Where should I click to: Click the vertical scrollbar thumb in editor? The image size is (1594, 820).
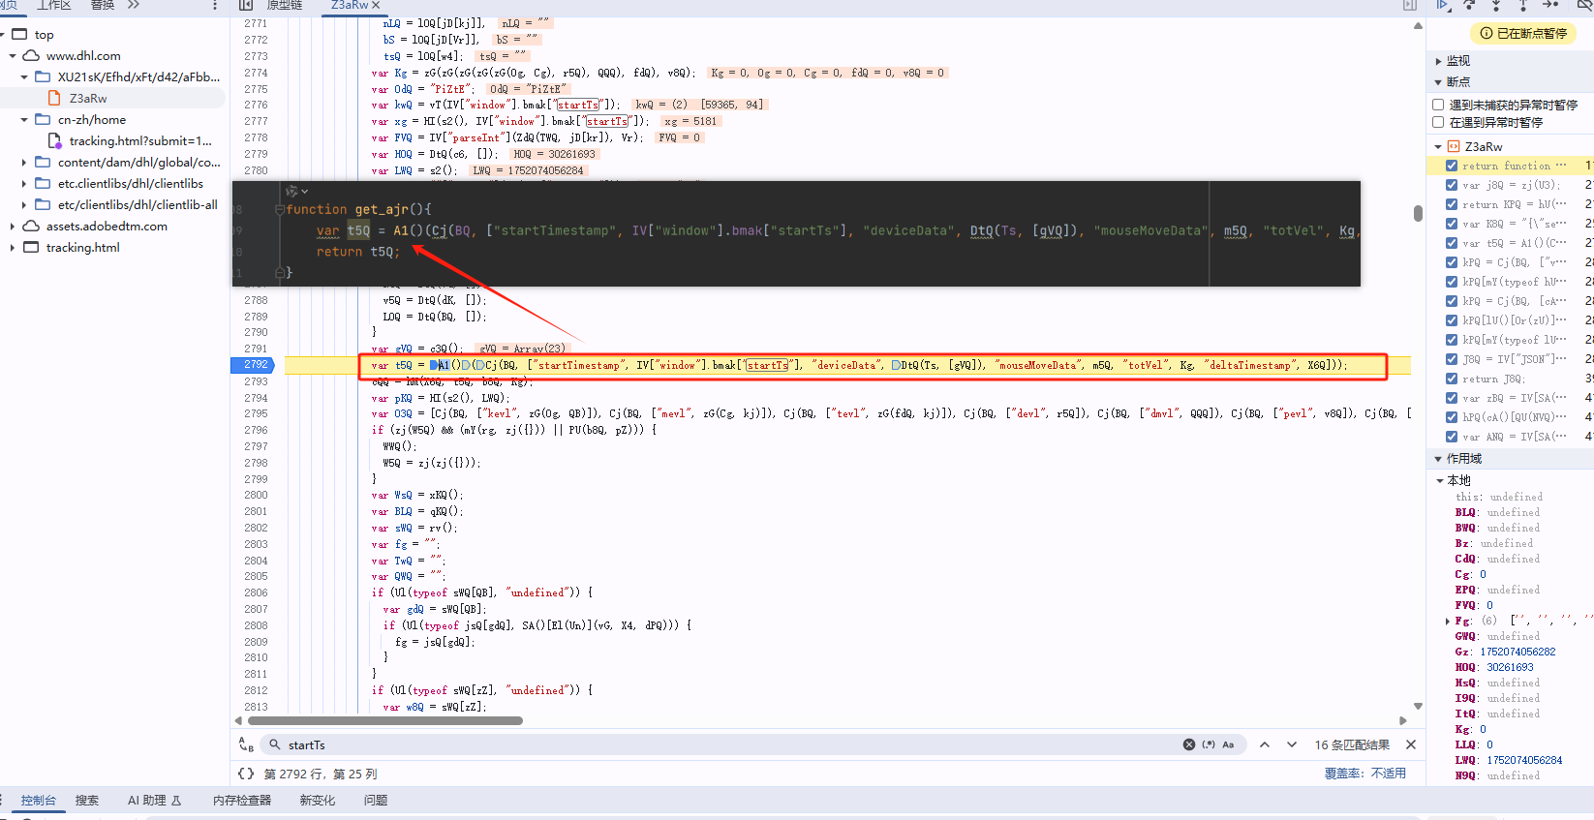point(1418,213)
